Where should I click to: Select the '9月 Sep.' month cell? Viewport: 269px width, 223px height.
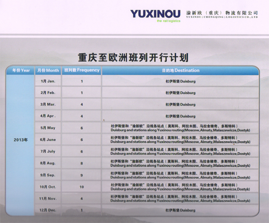coord(48,175)
